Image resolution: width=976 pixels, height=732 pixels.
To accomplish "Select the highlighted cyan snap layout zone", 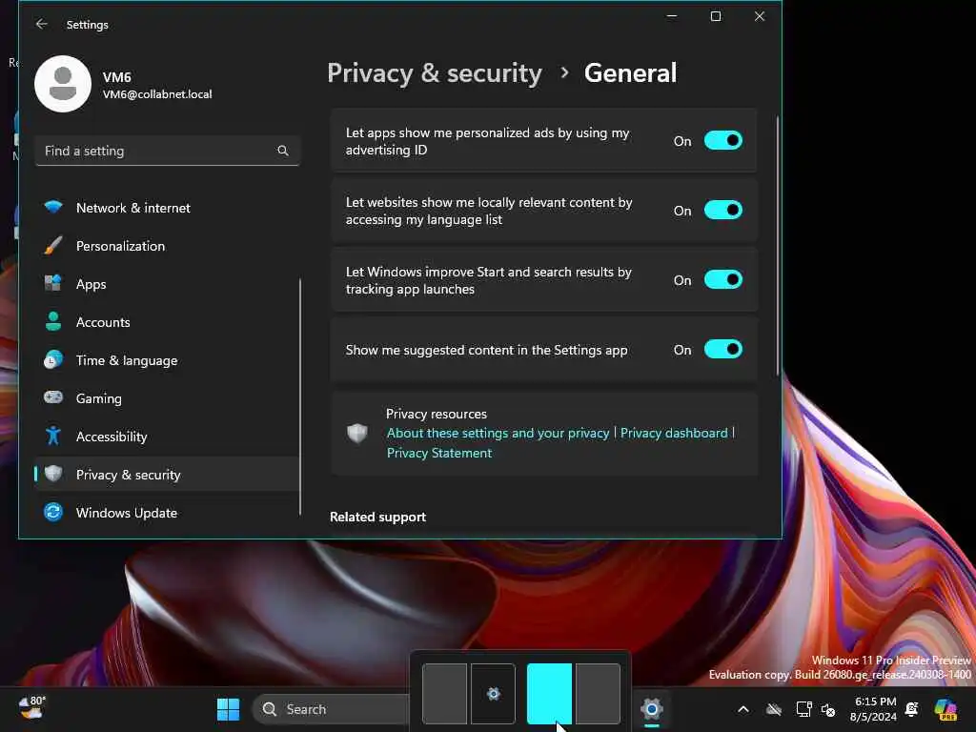I will point(549,694).
